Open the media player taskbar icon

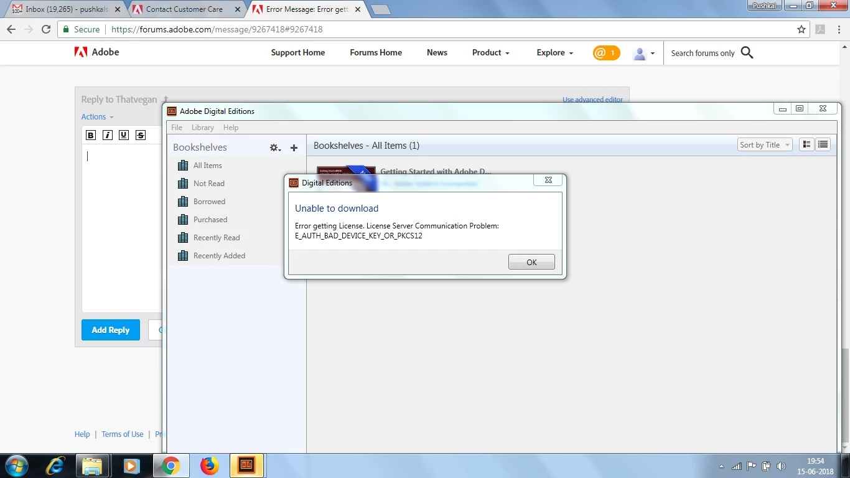coord(131,466)
